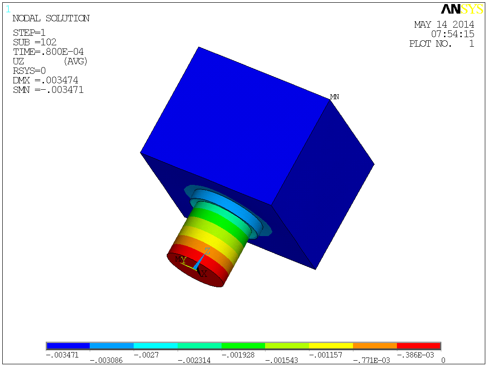
Task: Click the legend value '-.002314'
Action: pos(194,361)
